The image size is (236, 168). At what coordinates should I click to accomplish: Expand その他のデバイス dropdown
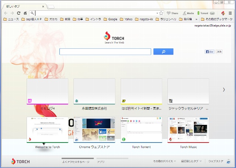click(x=164, y=161)
